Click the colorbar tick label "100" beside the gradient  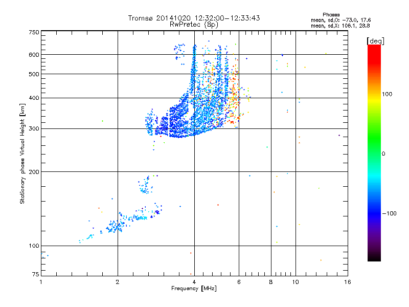pos(387,94)
